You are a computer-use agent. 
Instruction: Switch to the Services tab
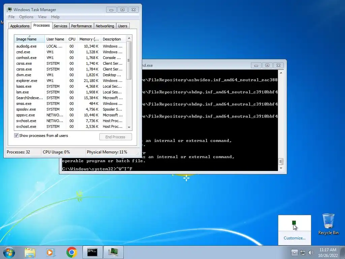click(x=60, y=26)
